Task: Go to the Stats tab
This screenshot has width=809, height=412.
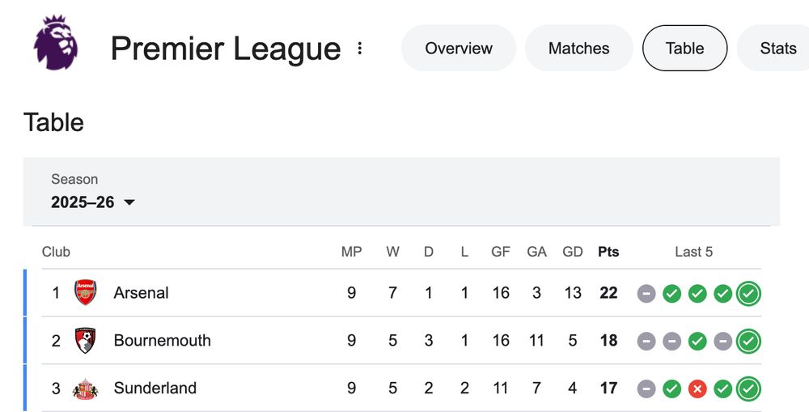Action: coord(778,49)
